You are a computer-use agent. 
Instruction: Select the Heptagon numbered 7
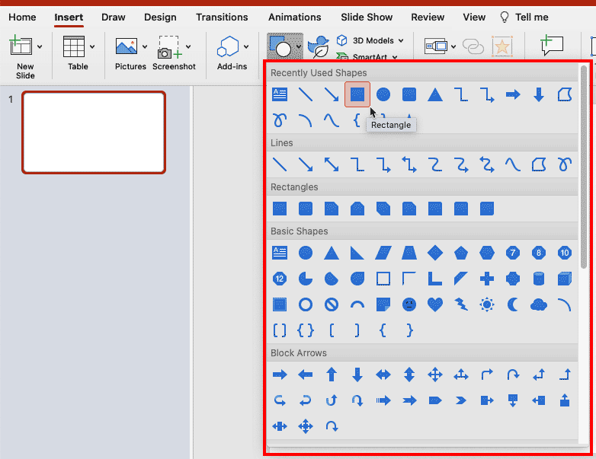(513, 253)
